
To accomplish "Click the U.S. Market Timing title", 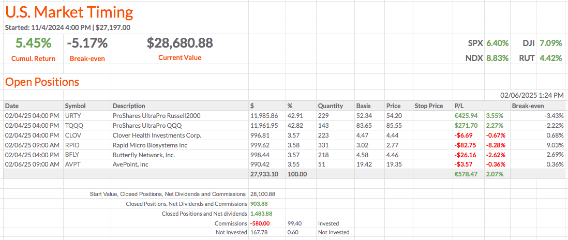I will (x=69, y=12).
